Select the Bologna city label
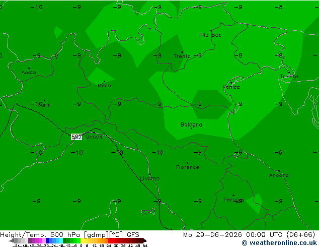Screen dimensions: 319x247 [x=191, y=125]
